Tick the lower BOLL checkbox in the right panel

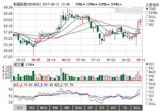click(147, 104)
